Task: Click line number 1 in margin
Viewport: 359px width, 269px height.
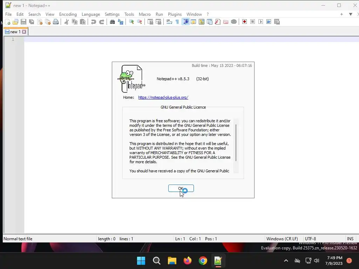Action: tap(13, 39)
